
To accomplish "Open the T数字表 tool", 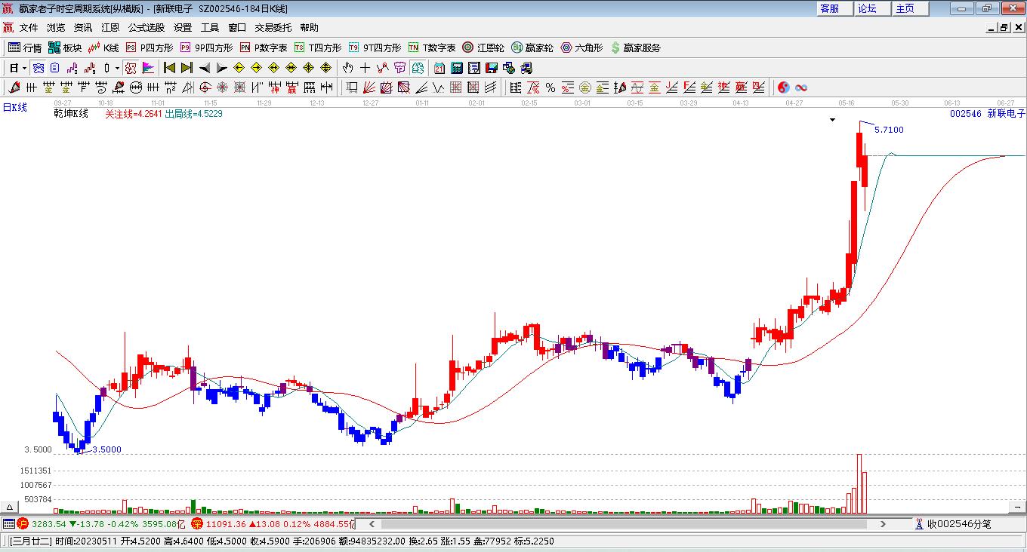I will pos(432,48).
